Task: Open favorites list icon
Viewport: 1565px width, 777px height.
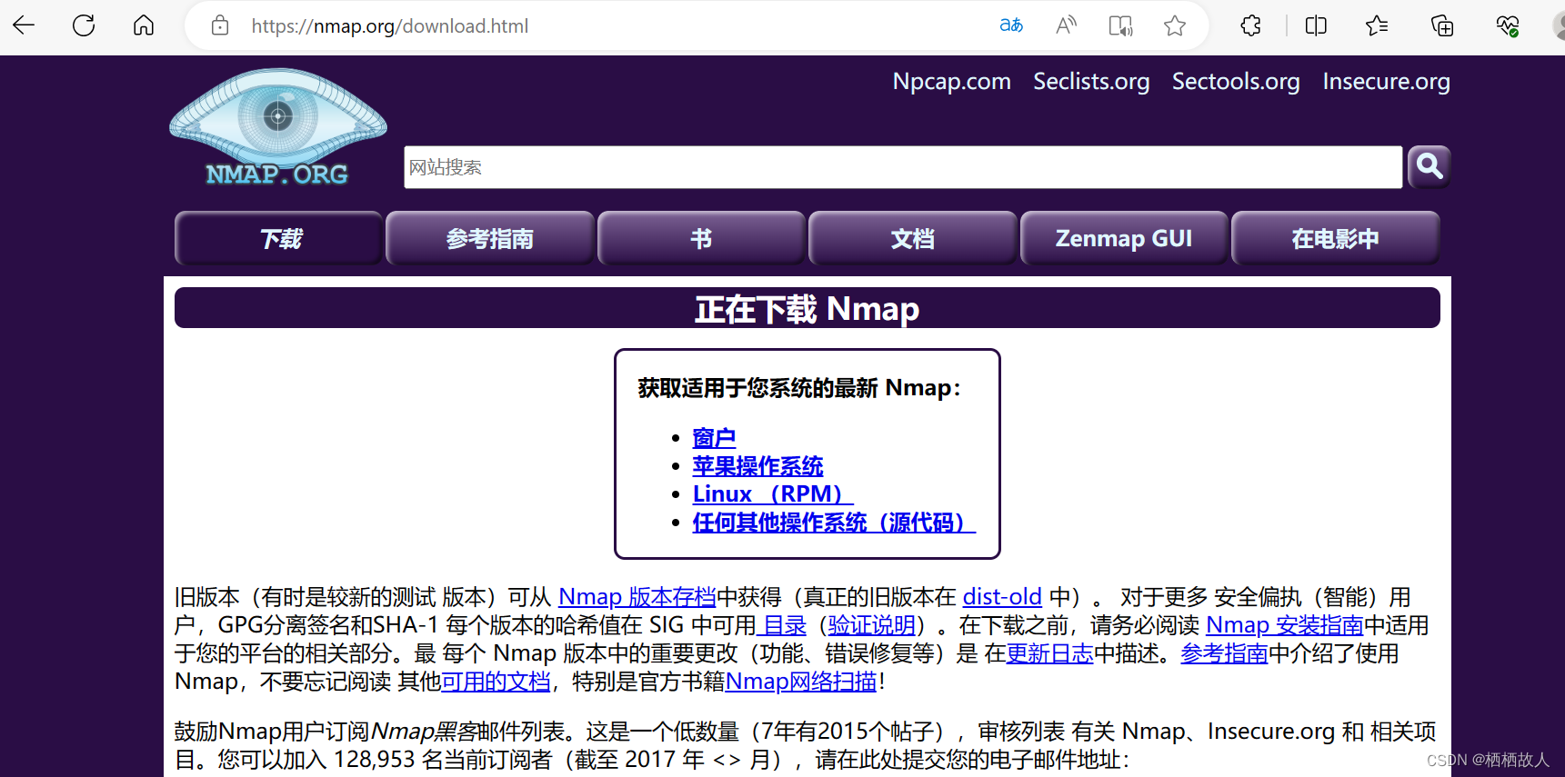Action: coord(1377,25)
